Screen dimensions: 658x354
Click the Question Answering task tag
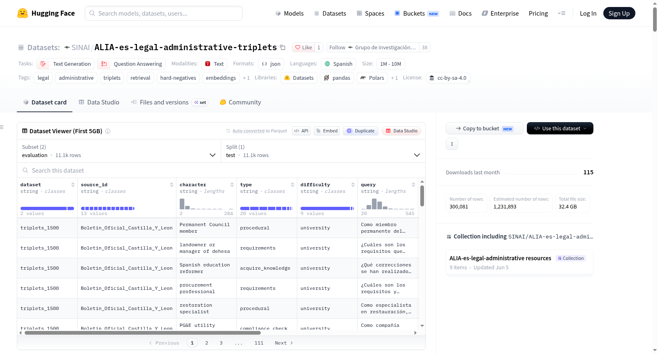click(x=132, y=64)
